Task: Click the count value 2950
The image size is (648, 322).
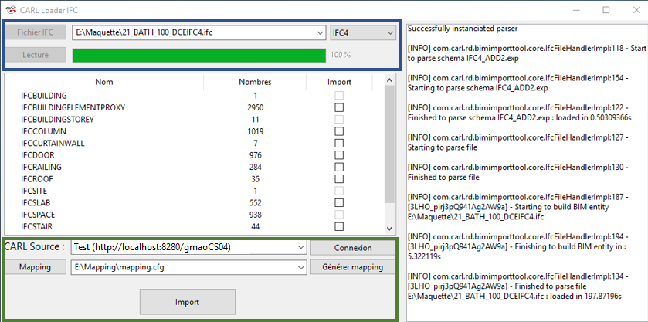Action: [256, 108]
